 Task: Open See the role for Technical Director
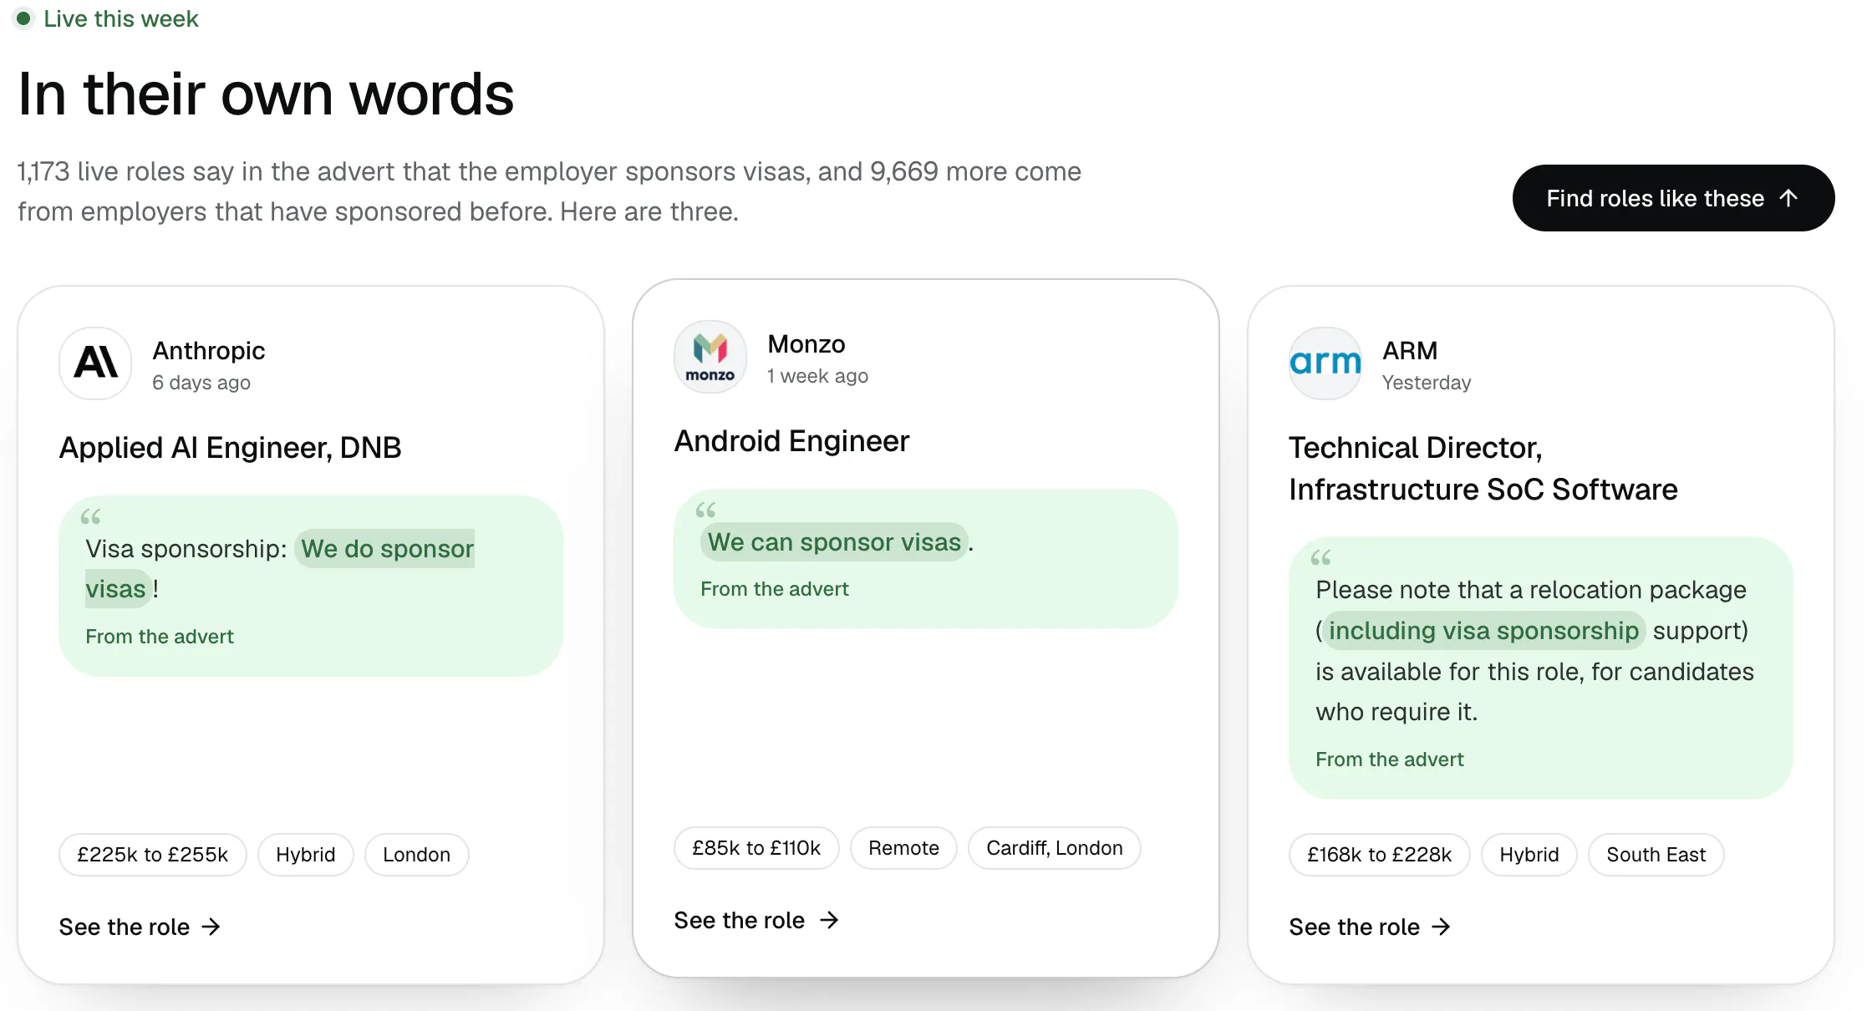[x=1370, y=927]
